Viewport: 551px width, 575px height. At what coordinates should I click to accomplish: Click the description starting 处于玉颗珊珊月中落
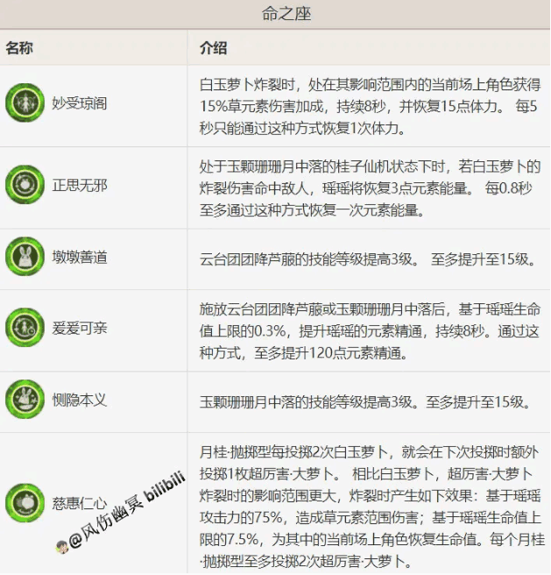point(371,188)
